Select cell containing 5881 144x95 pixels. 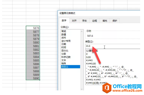click(x=33, y=46)
